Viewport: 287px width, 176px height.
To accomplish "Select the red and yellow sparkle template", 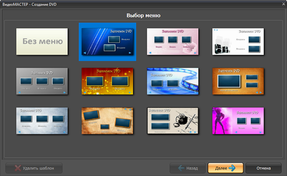I will tap(108, 81).
